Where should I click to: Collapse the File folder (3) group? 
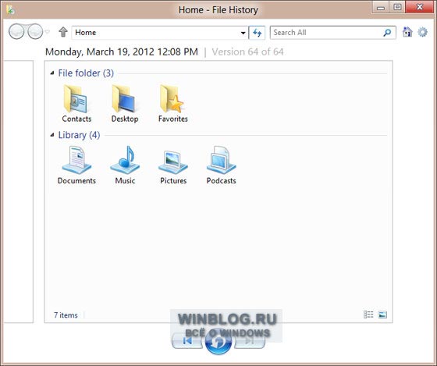click(52, 73)
